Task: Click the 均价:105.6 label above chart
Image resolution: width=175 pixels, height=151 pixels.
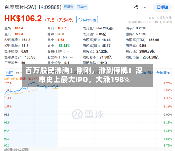Action: click(x=11, y=79)
